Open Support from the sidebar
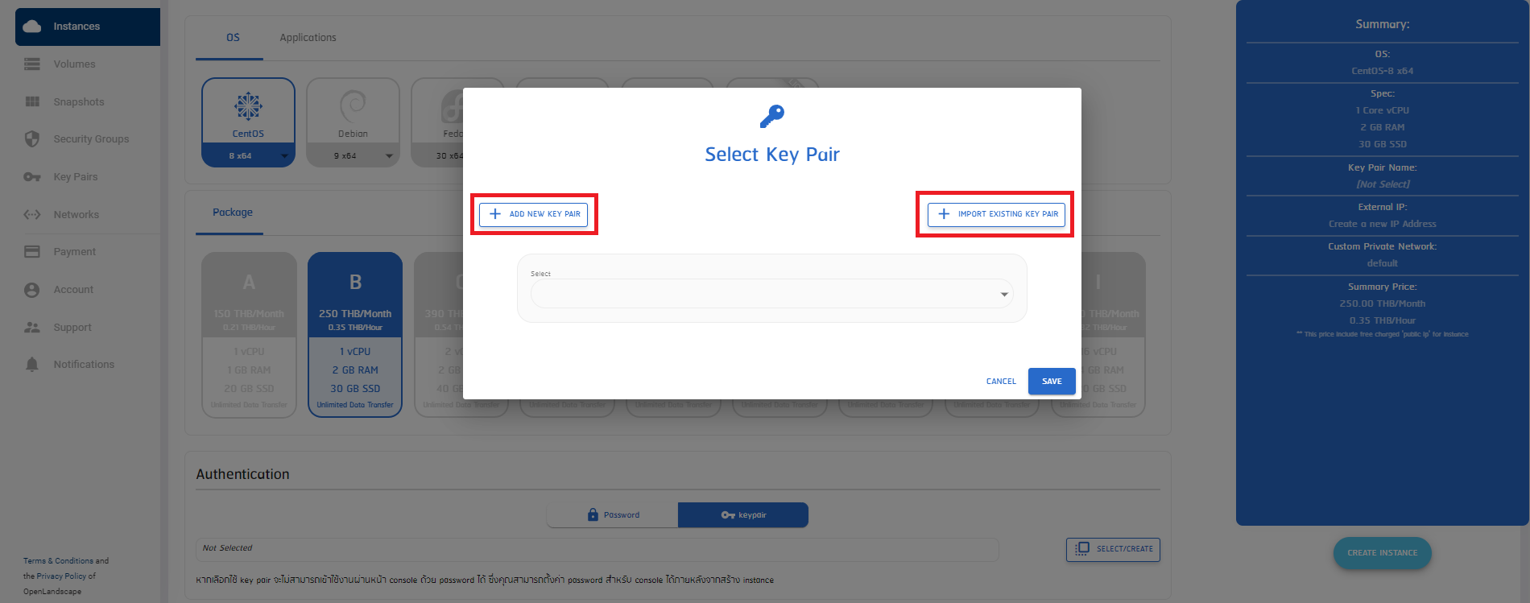Image resolution: width=1530 pixels, height=603 pixels. 72,328
